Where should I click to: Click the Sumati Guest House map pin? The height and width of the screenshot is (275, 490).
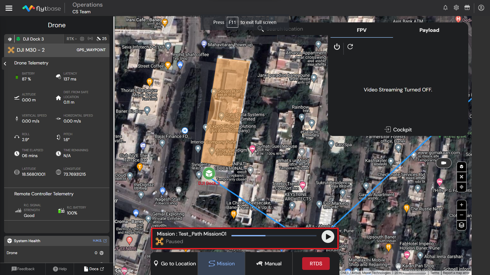(x=252, y=149)
